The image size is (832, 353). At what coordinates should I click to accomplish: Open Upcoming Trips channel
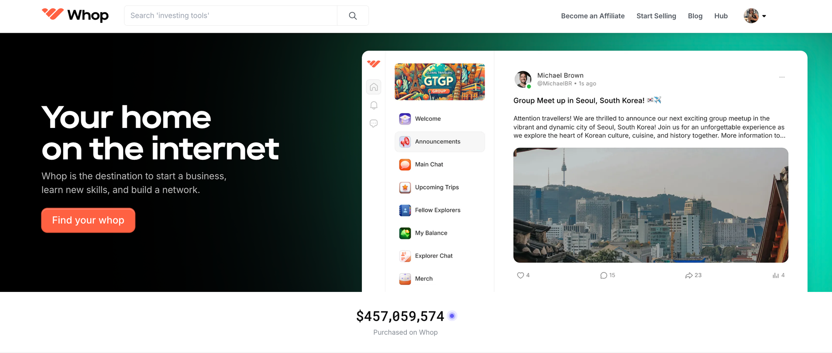coord(440,187)
